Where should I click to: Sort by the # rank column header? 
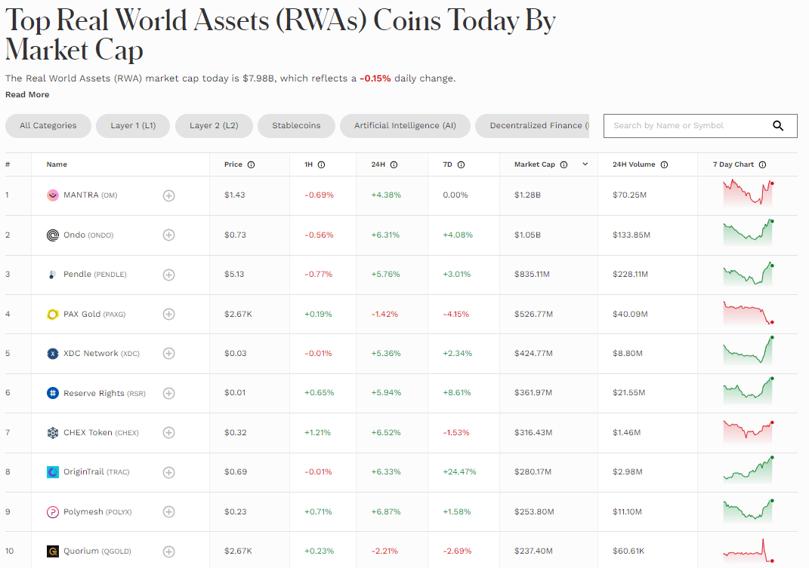[8, 164]
